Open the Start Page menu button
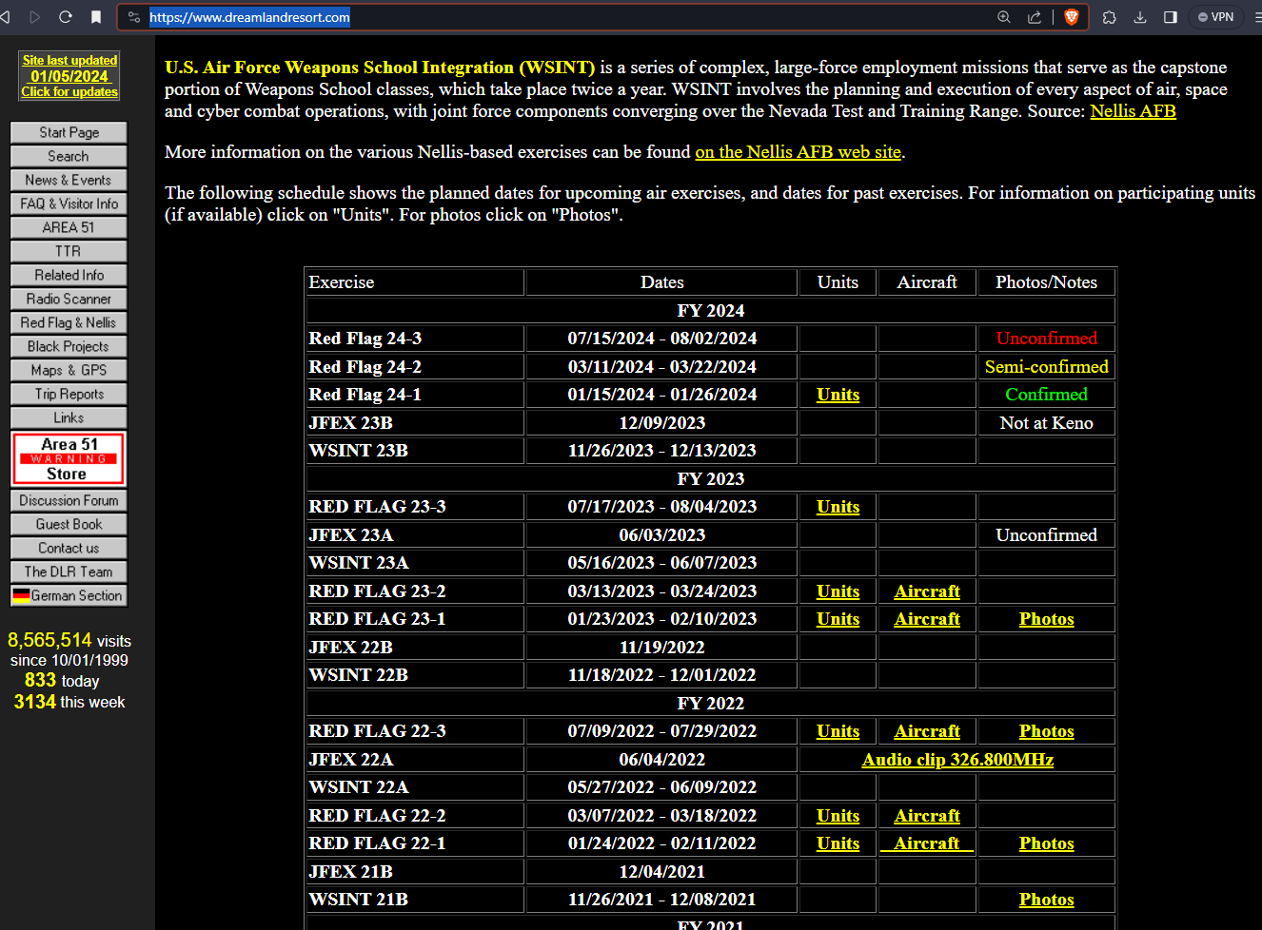1262x930 pixels. click(x=69, y=132)
